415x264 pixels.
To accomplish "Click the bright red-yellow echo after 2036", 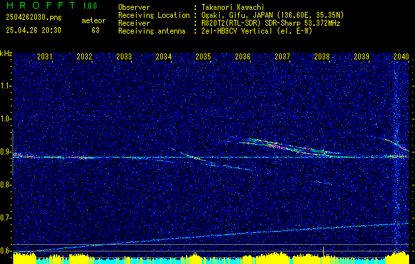I will [x=275, y=146].
